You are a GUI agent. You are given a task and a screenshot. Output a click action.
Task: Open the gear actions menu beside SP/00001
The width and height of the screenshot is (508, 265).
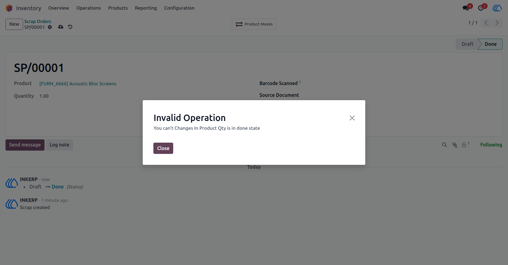50,27
